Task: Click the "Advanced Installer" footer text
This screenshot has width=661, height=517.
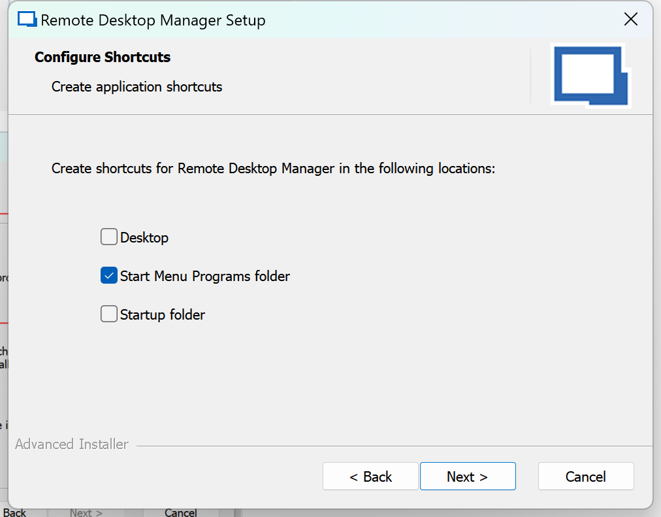Action: 72,444
